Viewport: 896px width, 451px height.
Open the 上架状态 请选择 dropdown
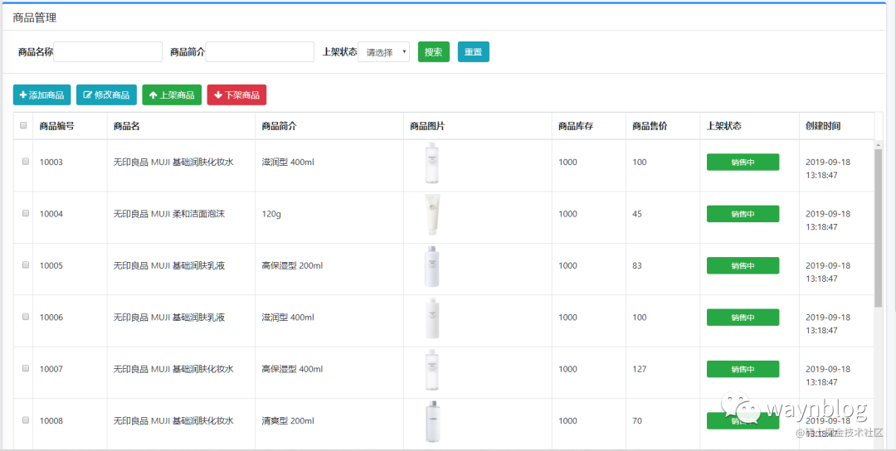383,52
